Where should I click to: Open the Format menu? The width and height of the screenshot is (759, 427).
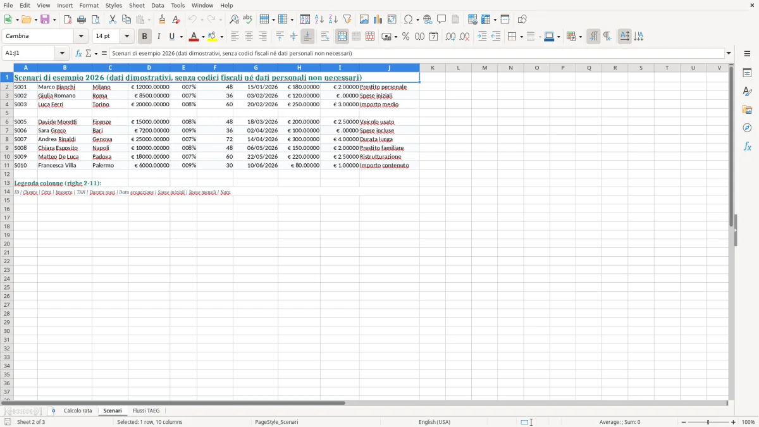point(89,5)
